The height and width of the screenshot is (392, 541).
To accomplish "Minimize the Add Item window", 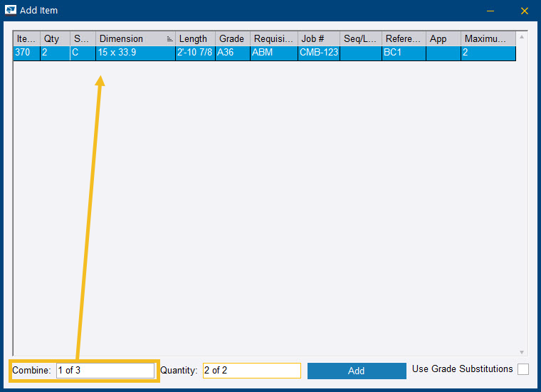I will pyautogui.click(x=490, y=11).
